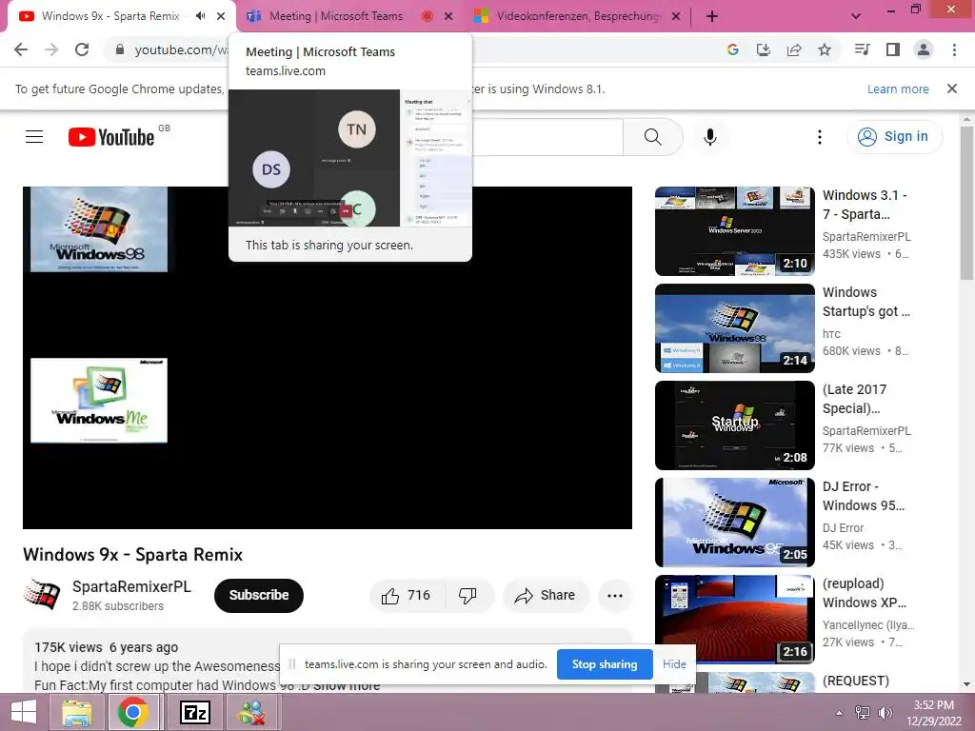Click the install app icon in address bar
Screen dimensions: 975x731
pyautogui.click(x=763, y=49)
